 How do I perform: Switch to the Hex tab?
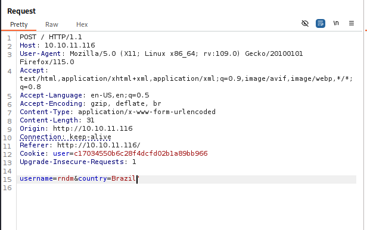(x=82, y=24)
